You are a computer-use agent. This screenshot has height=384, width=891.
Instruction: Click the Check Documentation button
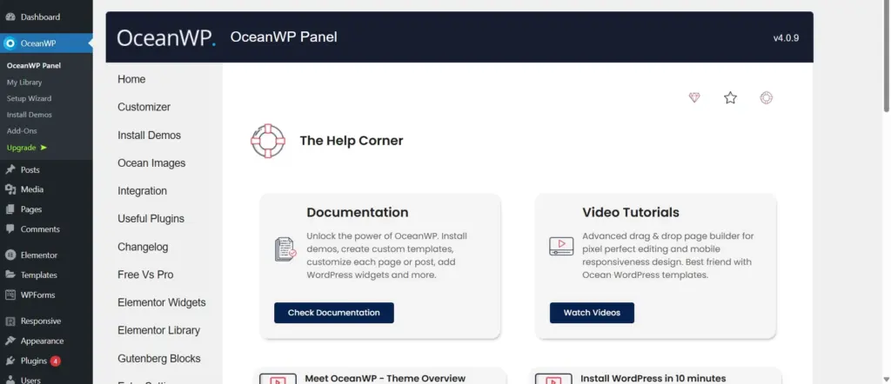333,313
